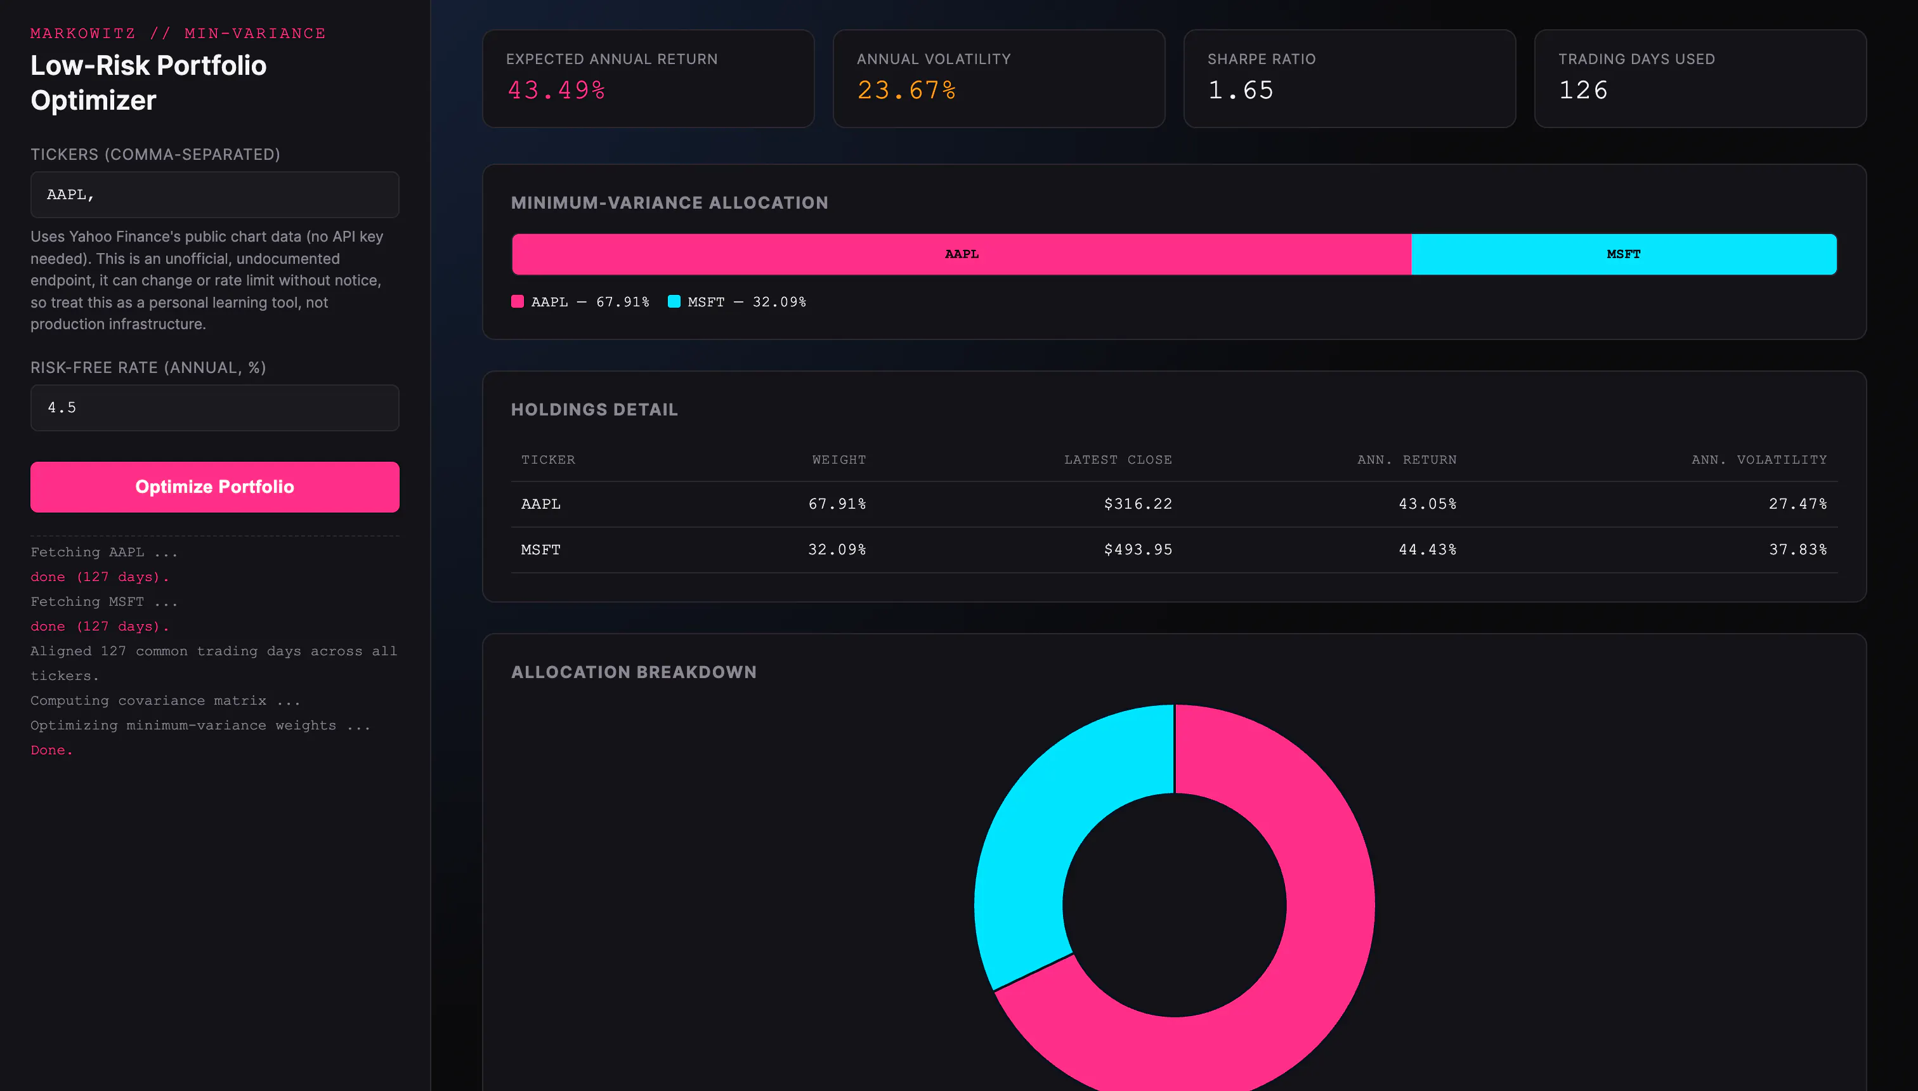Click AAPL annual volatility 27.47%
This screenshot has height=1091, width=1918.
1797,504
